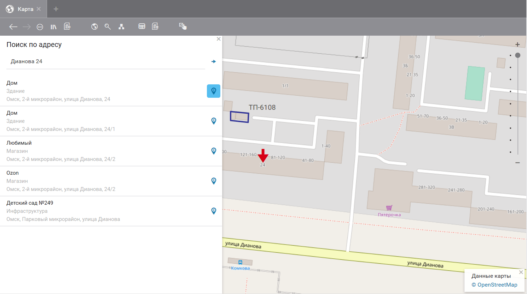Open the table grid view icon
The height and width of the screenshot is (294, 527).
pos(142,26)
